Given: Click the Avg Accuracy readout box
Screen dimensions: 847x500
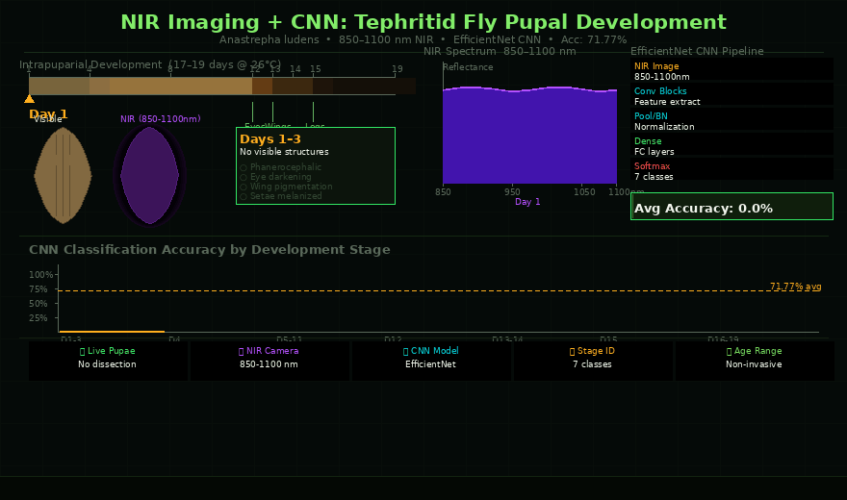Looking at the screenshot, I should pyautogui.click(x=731, y=207).
